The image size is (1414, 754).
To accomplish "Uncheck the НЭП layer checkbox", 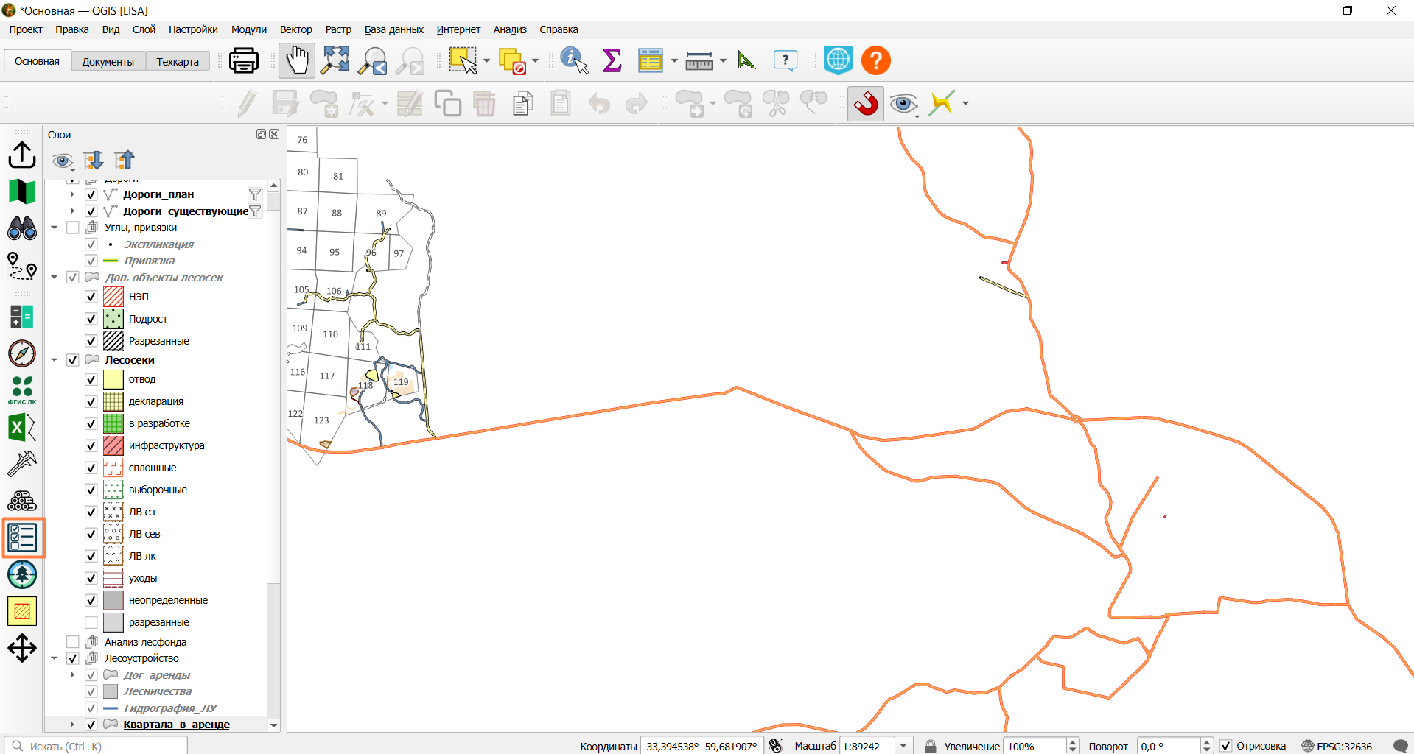I will tap(91, 297).
